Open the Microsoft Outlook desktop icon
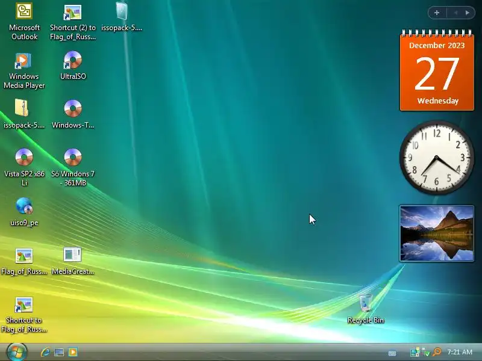 24,22
